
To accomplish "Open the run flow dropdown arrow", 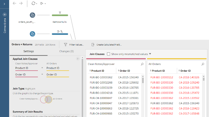I will [x=45, y=4].
